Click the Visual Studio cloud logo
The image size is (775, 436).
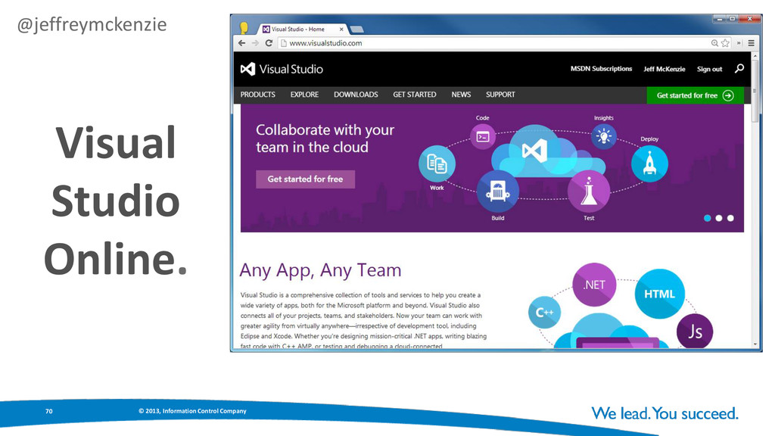point(534,151)
